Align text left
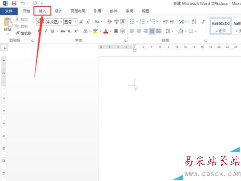 [x=132, y=31]
